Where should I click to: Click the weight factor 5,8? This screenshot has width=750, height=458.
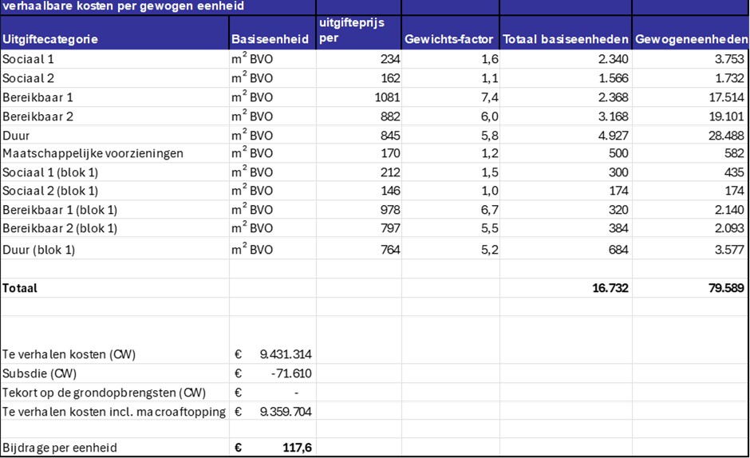click(x=490, y=136)
